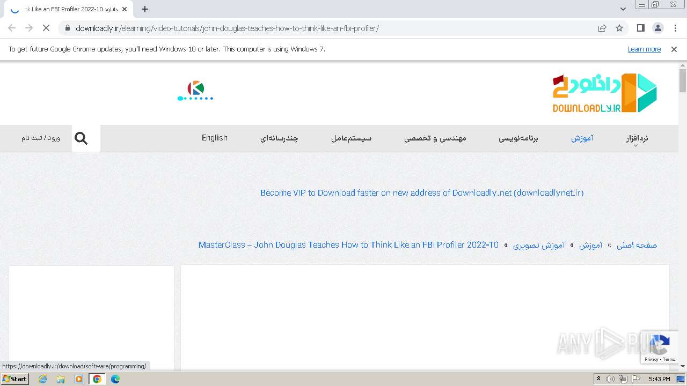The image size is (687, 386).
Task: Close the FBI Profiler tab
Action: (x=125, y=9)
